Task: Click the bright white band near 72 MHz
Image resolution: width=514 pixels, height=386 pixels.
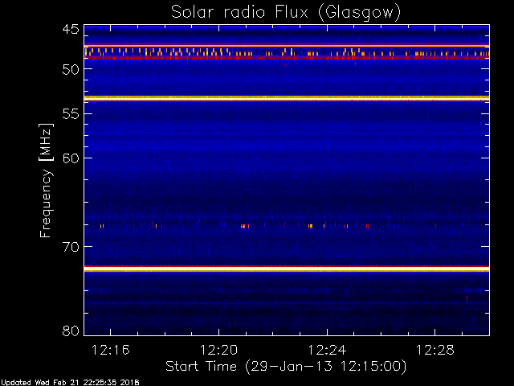Action: pyautogui.click(x=287, y=269)
